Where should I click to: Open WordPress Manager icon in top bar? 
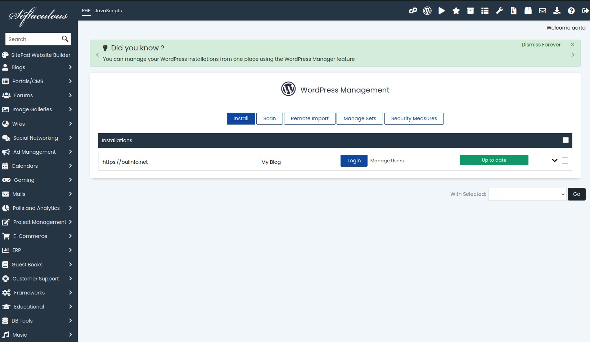(x=427, y=11)
